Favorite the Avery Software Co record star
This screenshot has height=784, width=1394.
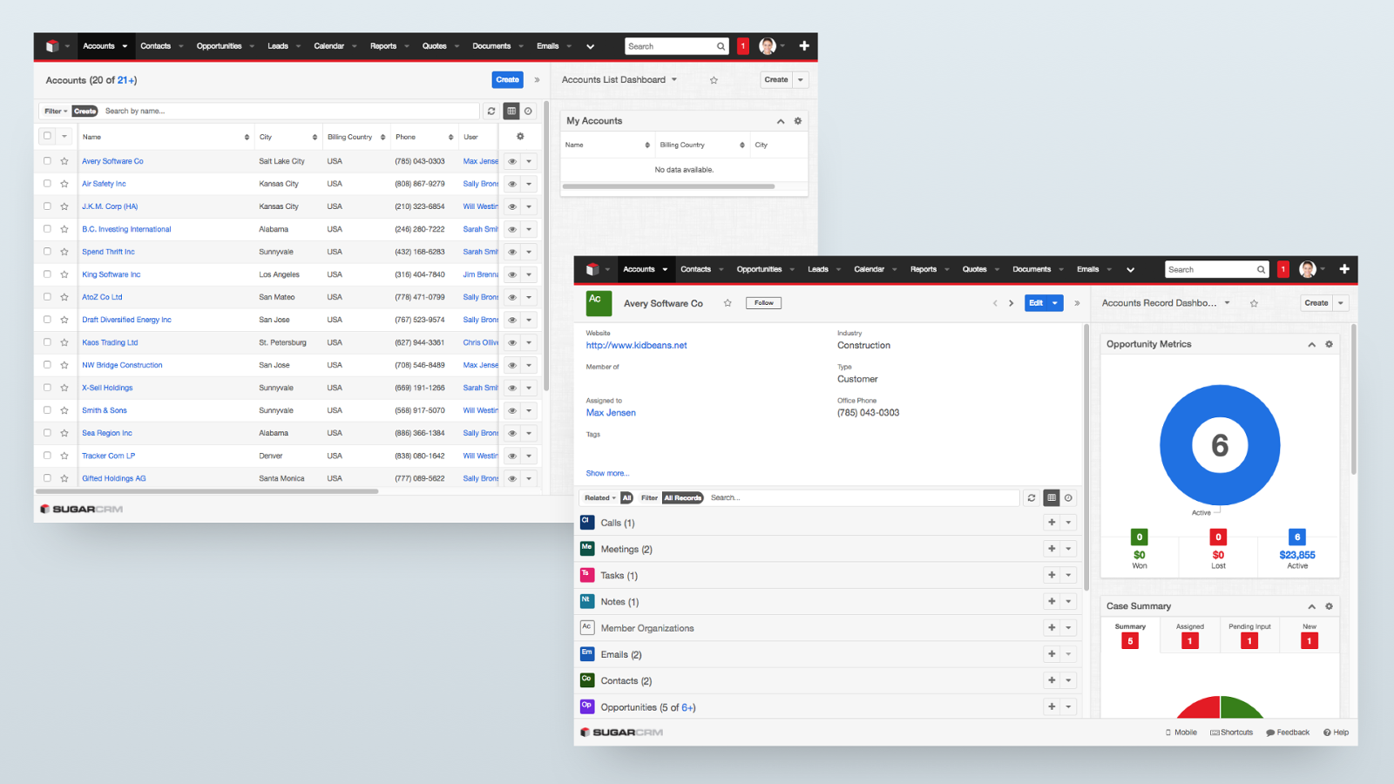click(x=727, y=303)
